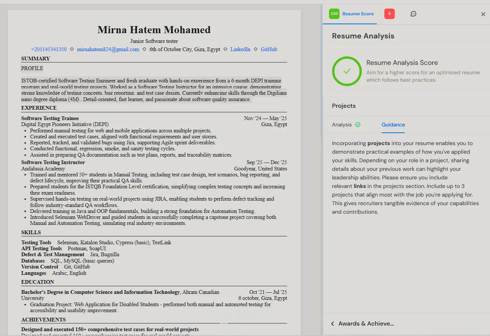Click the bullet mentioning Jira bug tracking
Viewport: 490px width, 336px height.
(x=123, y=142)
